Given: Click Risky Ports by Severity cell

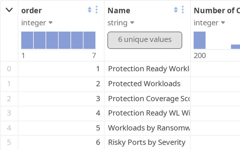Looking at the screenshot, I should [x=147, y=142].
